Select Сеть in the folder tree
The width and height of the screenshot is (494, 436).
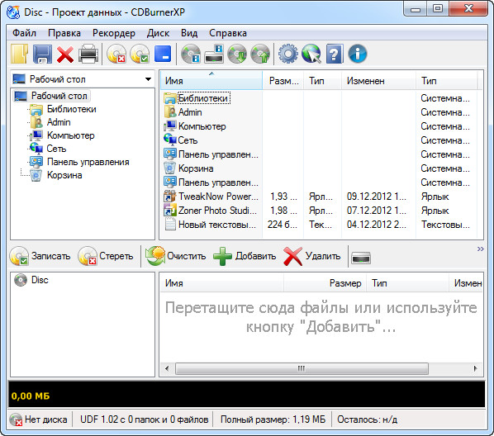(x=48, y=149)
